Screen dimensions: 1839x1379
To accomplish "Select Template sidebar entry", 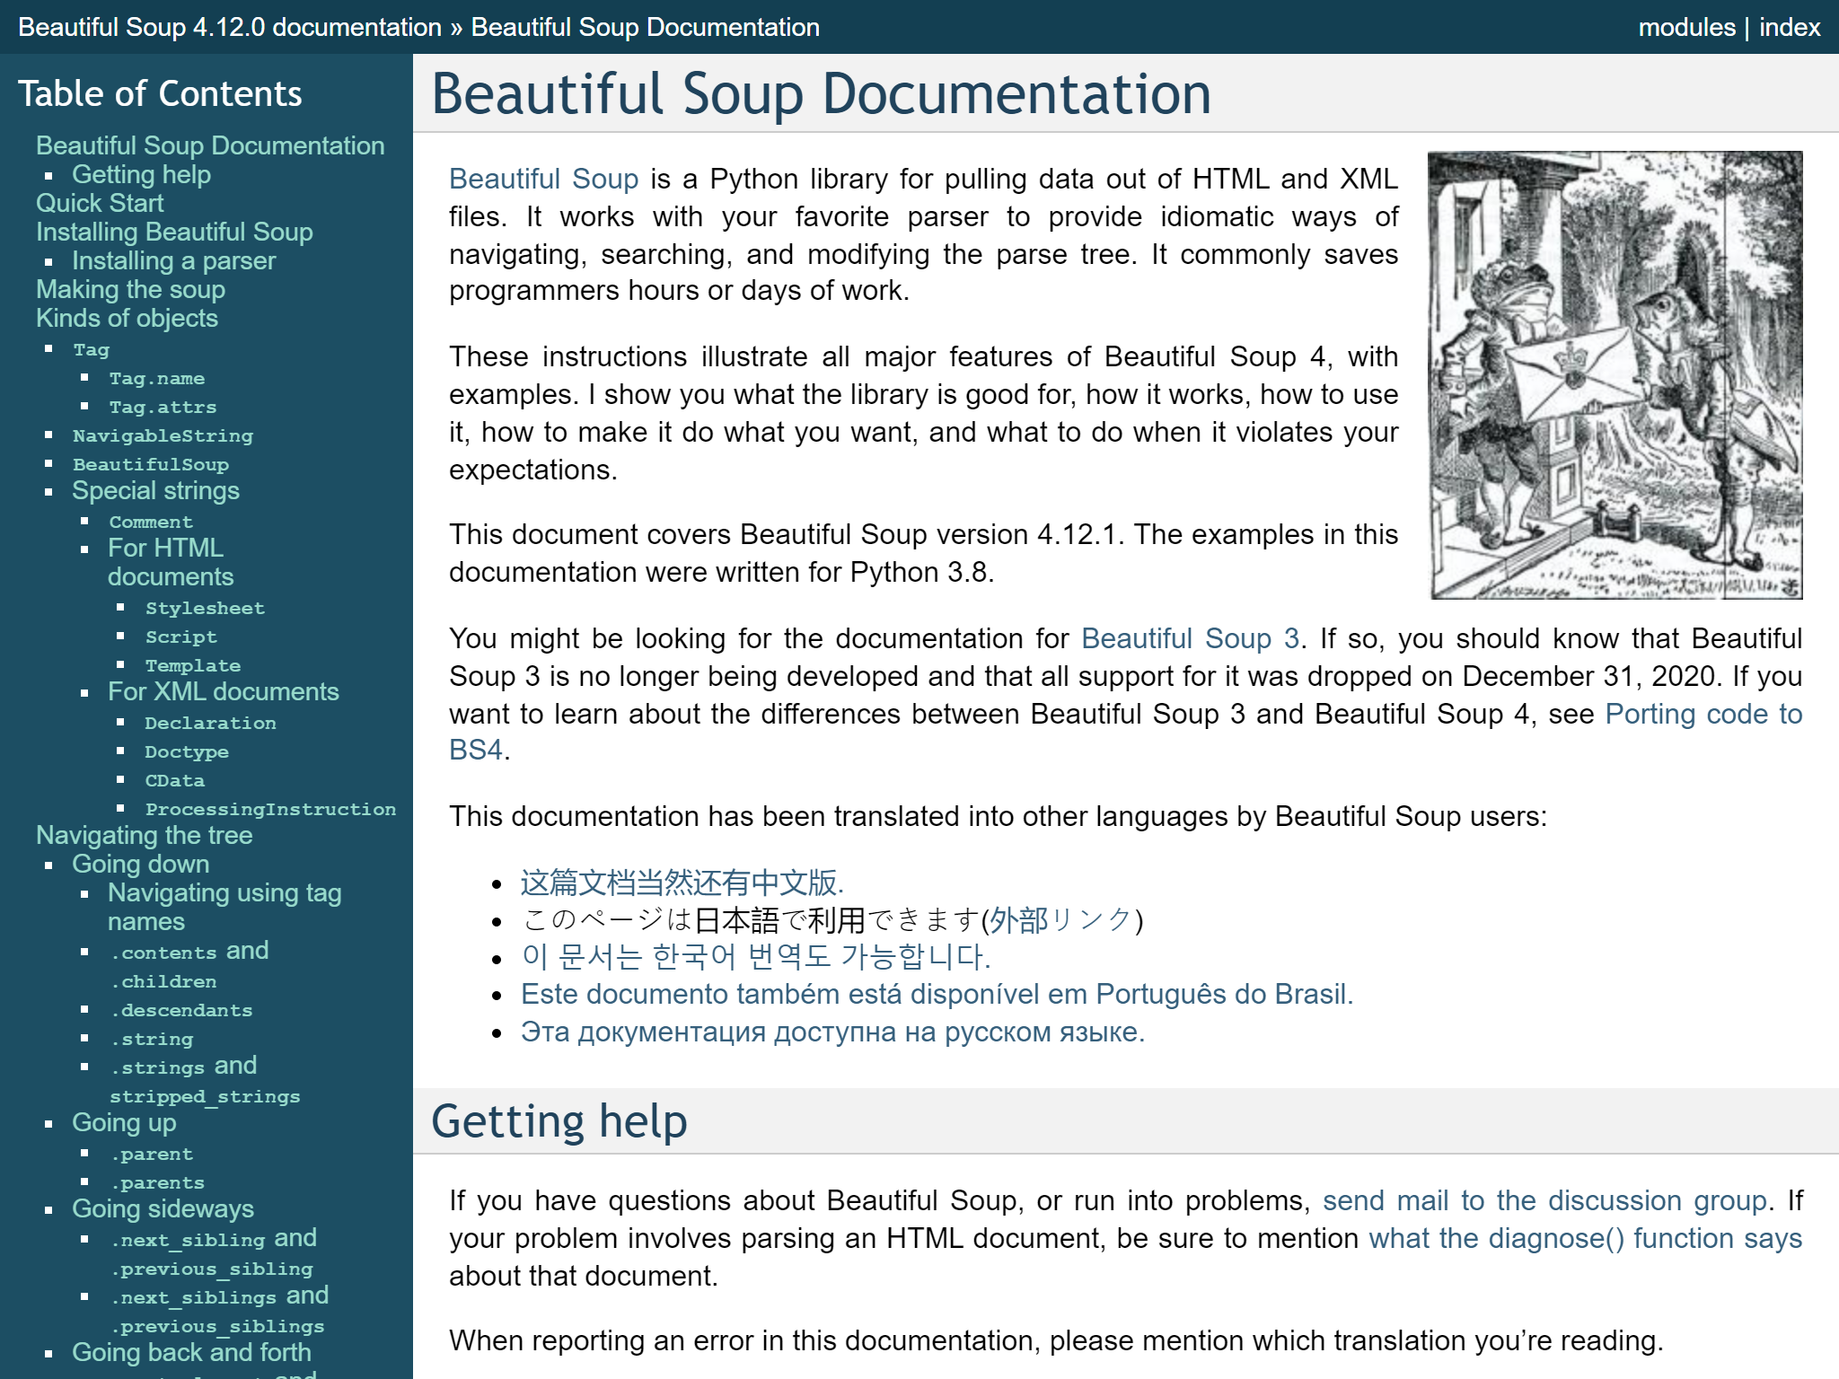I will 193,665.
